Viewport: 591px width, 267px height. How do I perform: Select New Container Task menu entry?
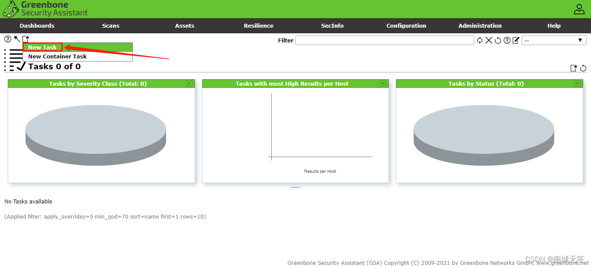point(77,56)
